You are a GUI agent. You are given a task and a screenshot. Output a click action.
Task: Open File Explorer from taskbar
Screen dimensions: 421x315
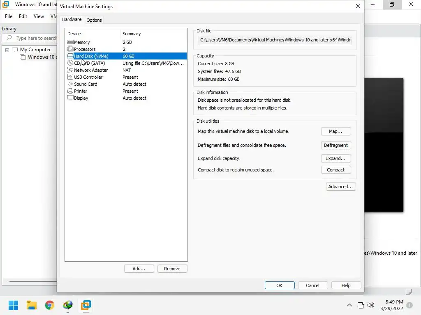tap(31, 305)
